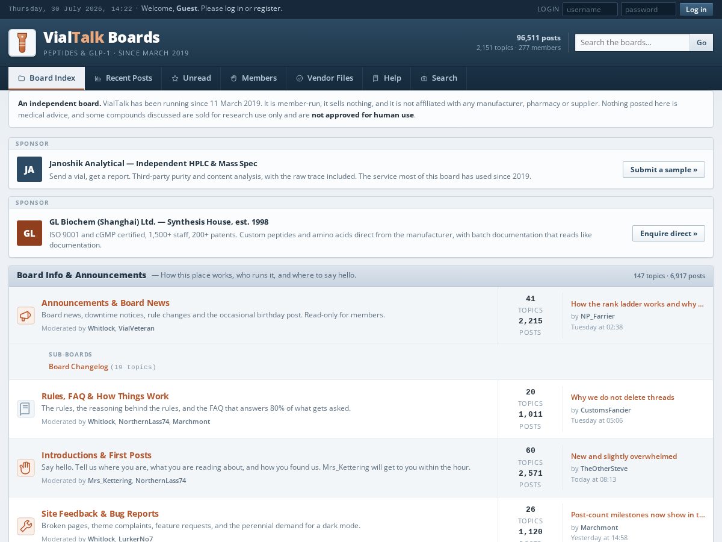Open Marchmont under Rules FAQ moderators

(x=191, y=422)
